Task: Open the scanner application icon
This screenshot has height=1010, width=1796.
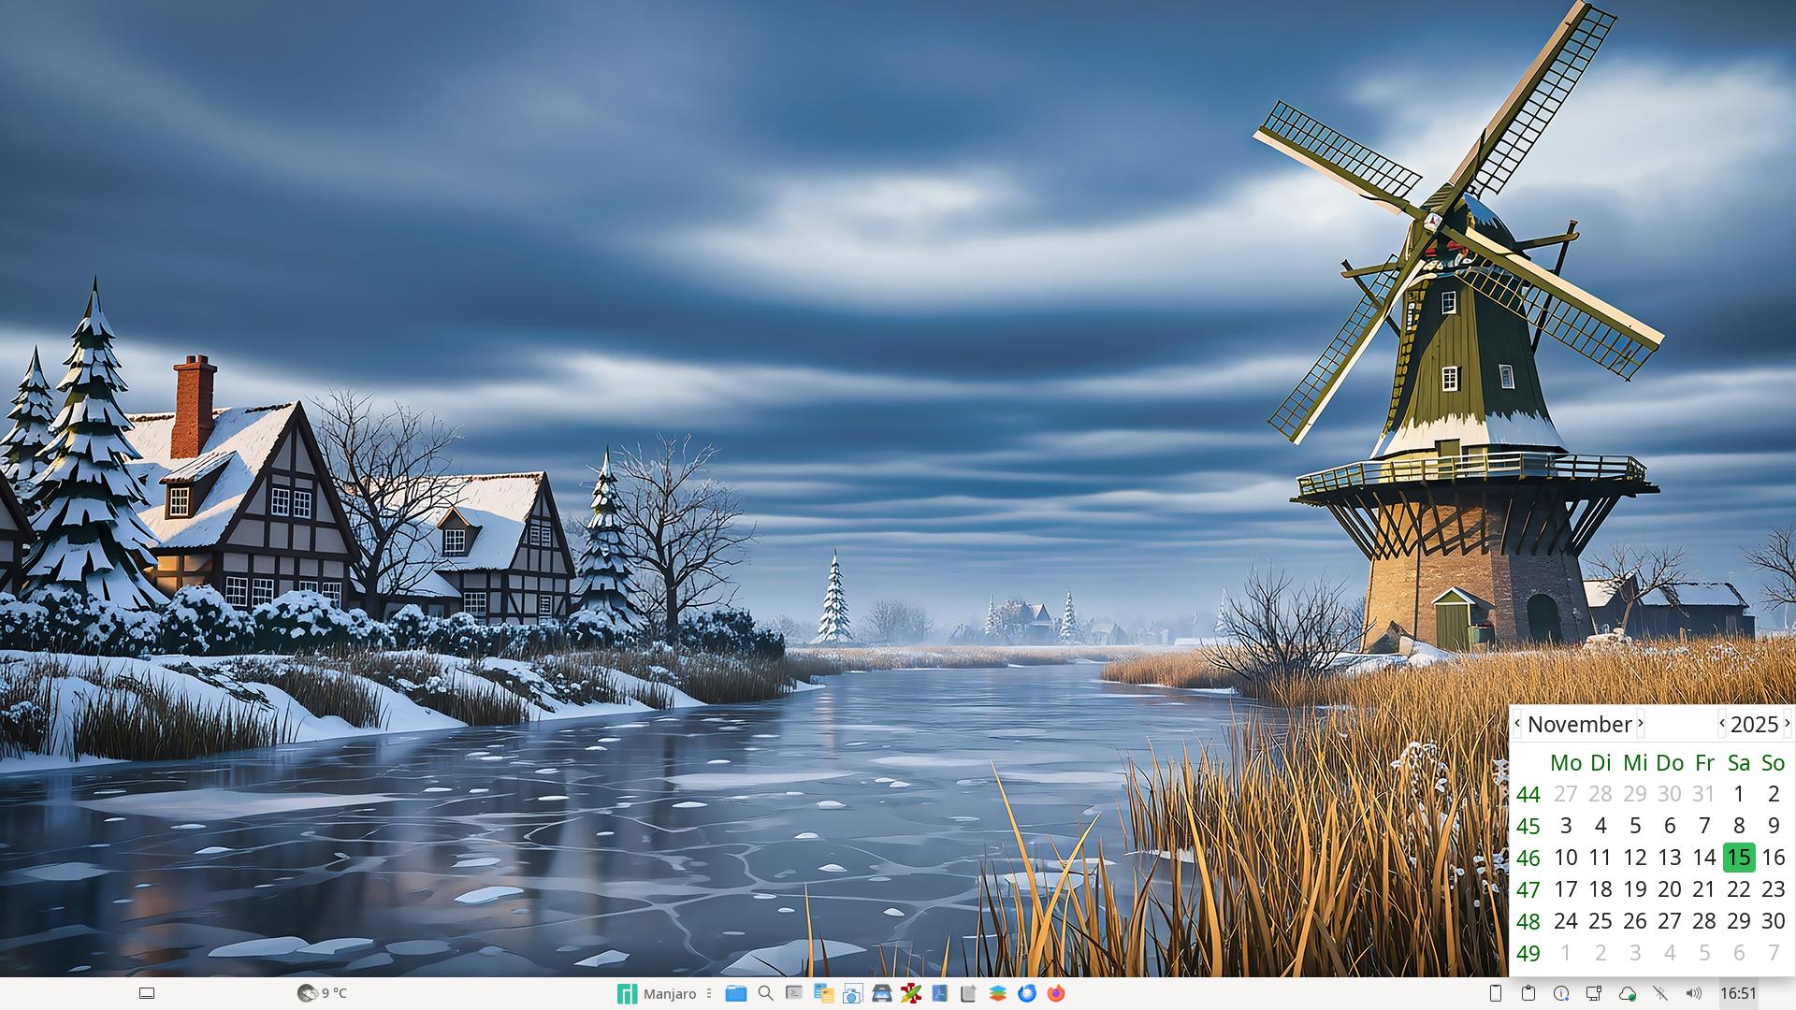Action: tap(881, 993)
